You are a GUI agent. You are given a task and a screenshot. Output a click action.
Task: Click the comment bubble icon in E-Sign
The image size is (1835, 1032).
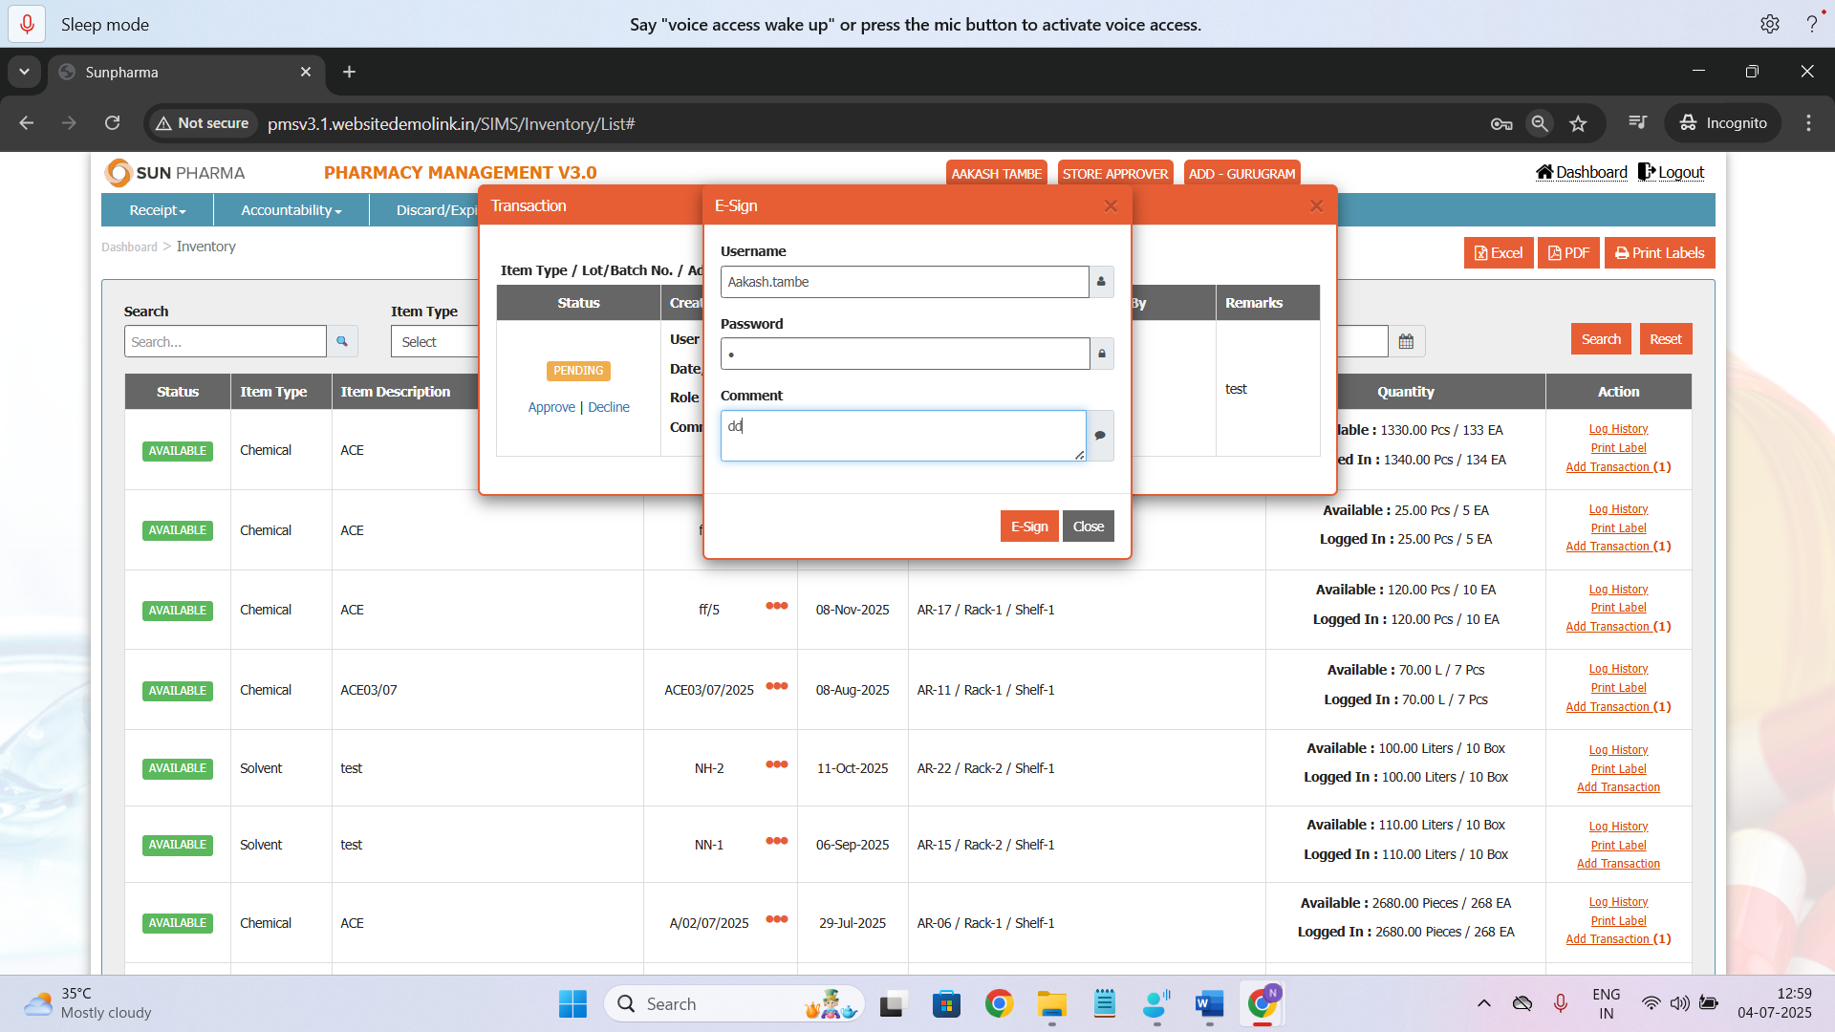pyautogui.click(x=1100, y=436)
